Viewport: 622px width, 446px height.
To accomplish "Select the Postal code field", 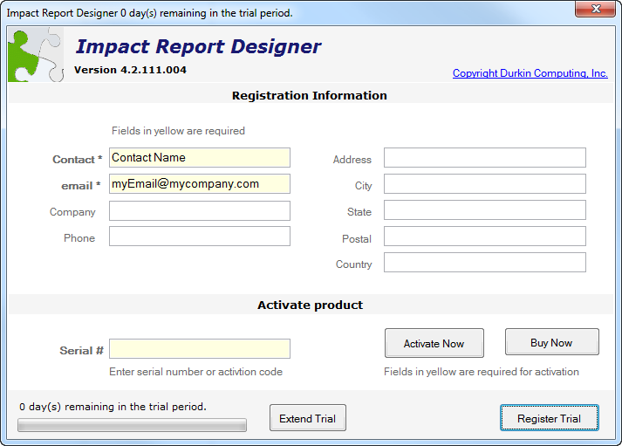I will pyautogui.click(x=485, y=237).
